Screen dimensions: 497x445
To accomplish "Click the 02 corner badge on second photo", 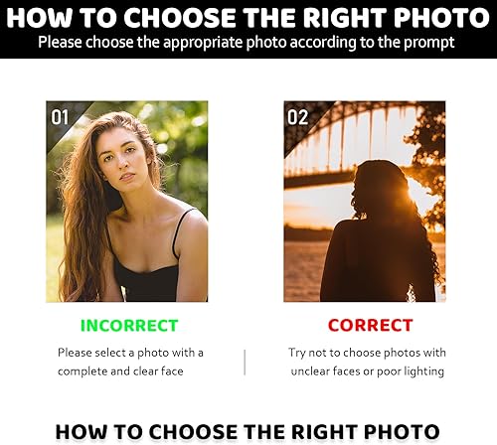I will [297, 117].
